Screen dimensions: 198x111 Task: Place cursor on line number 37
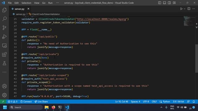[15, 61]
